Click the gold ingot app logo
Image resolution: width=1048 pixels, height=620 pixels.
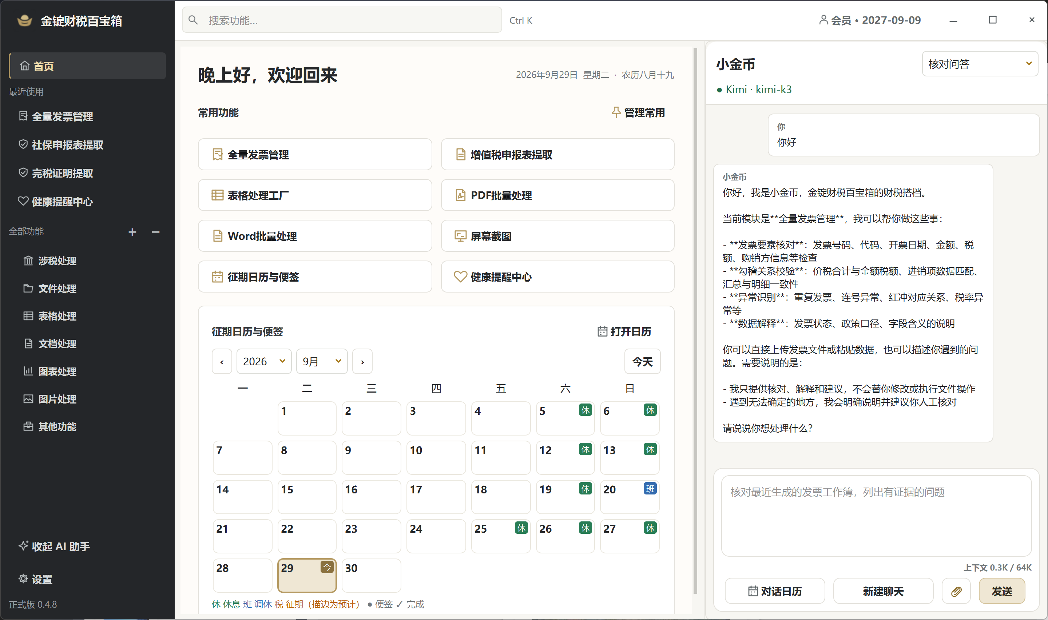(x=25, y=20)
